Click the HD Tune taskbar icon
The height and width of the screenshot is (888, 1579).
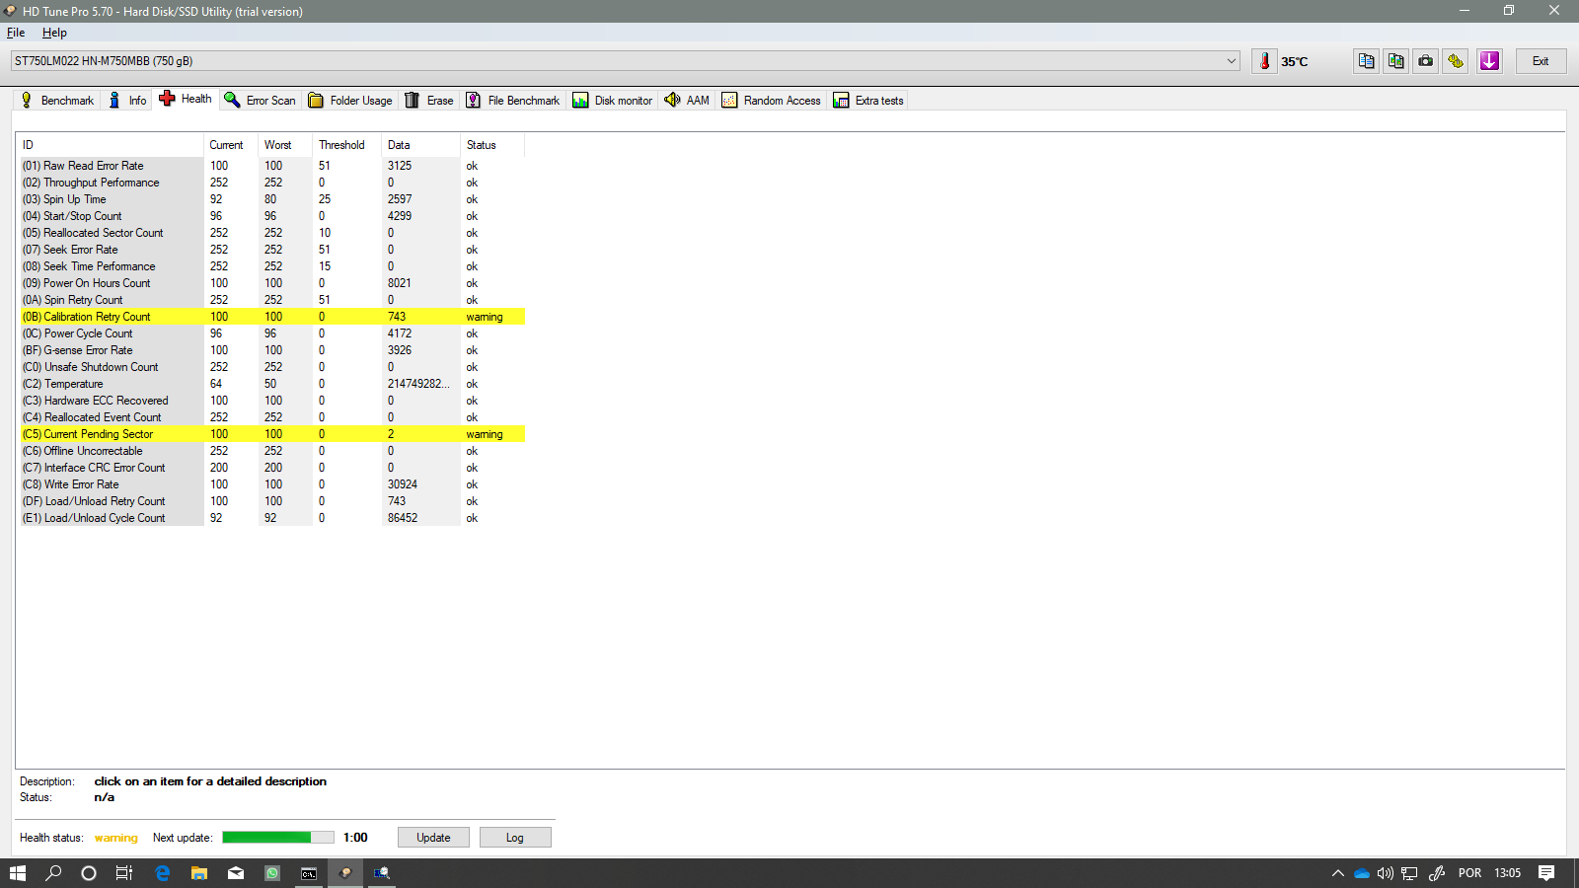click(x=345, y=873)
